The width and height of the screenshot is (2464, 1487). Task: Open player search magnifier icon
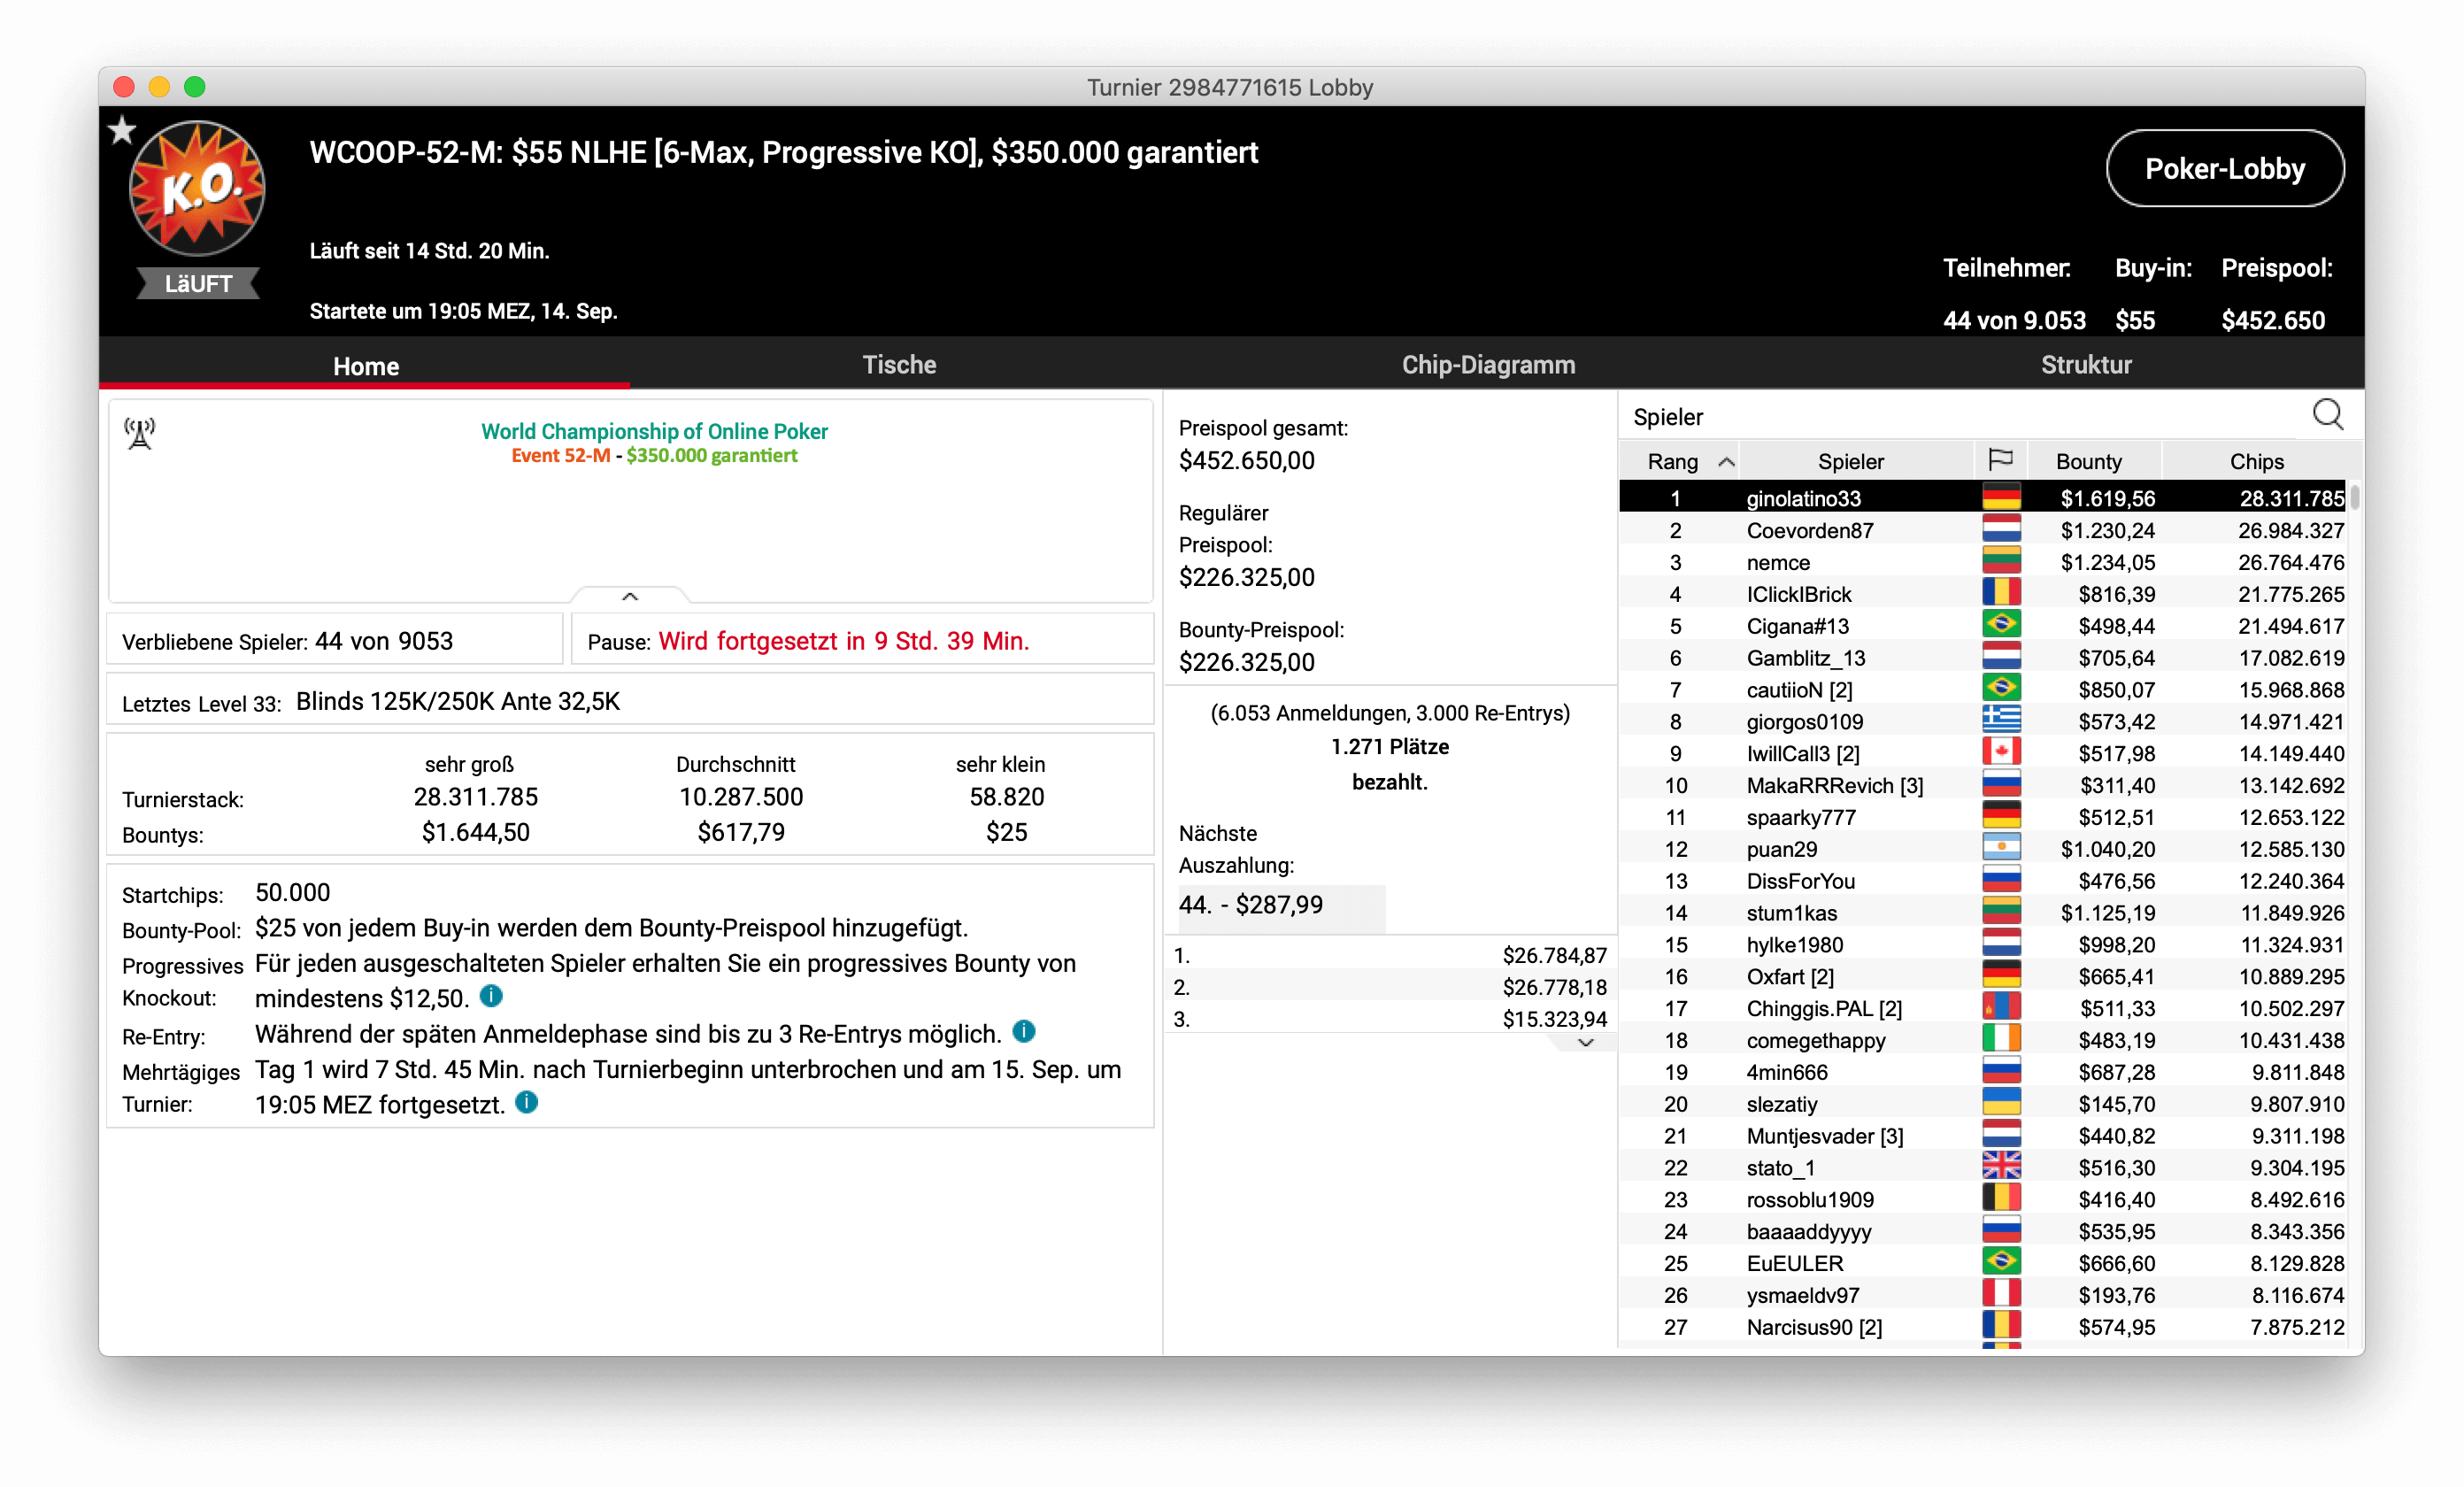2327,415
